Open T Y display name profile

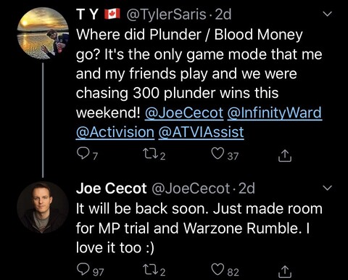tap(87, 15)
